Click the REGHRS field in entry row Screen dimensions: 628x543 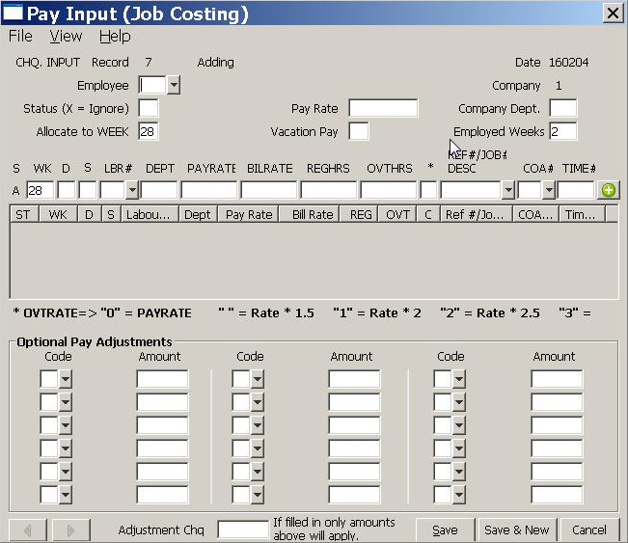coord(328,190)
